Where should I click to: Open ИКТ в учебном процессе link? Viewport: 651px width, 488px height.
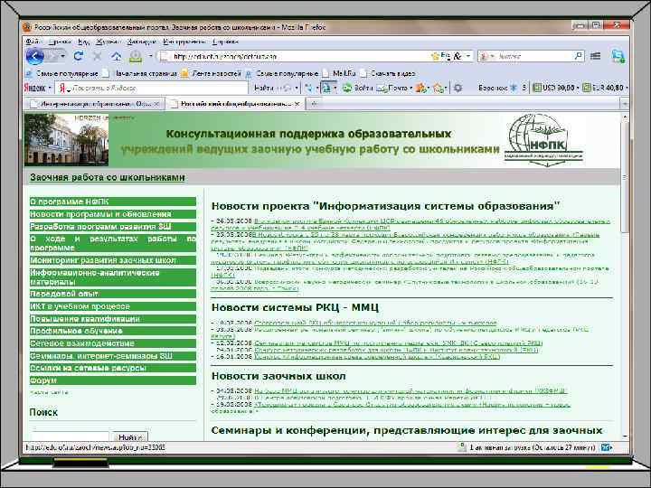112,306
